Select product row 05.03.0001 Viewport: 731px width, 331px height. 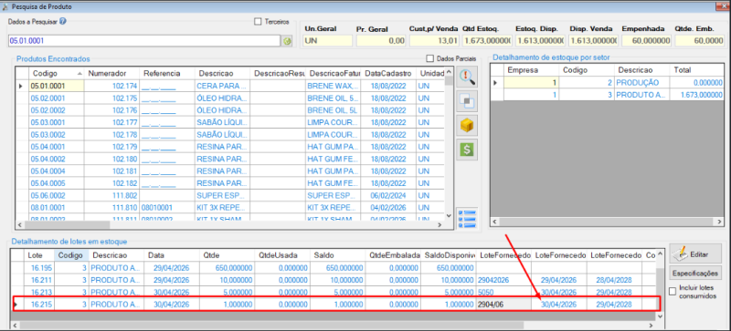point(230,122)
